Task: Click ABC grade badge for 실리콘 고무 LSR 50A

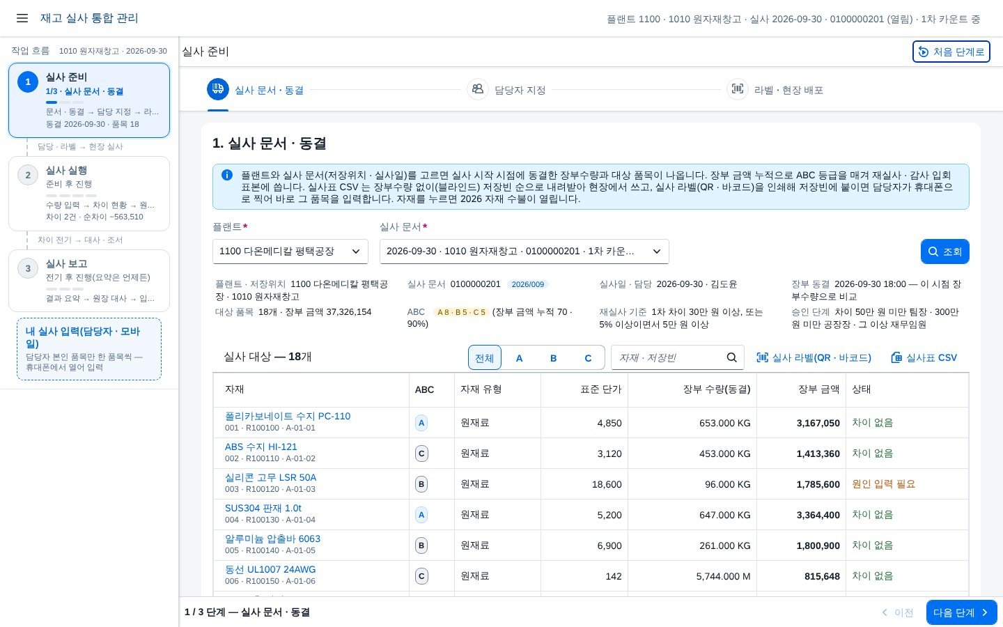Action: pos(421,484)
